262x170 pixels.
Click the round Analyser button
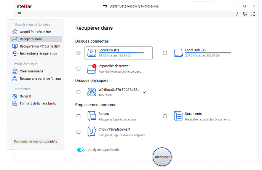(162, 157)
